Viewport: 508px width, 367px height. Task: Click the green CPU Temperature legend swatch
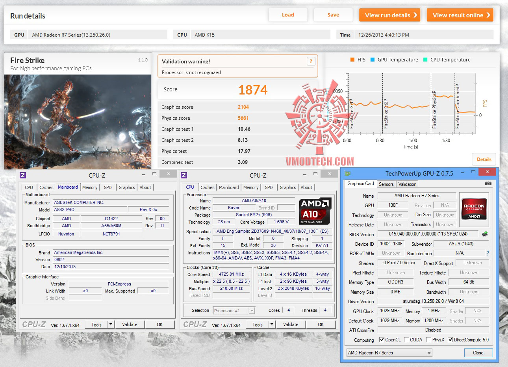click(425, 60)
